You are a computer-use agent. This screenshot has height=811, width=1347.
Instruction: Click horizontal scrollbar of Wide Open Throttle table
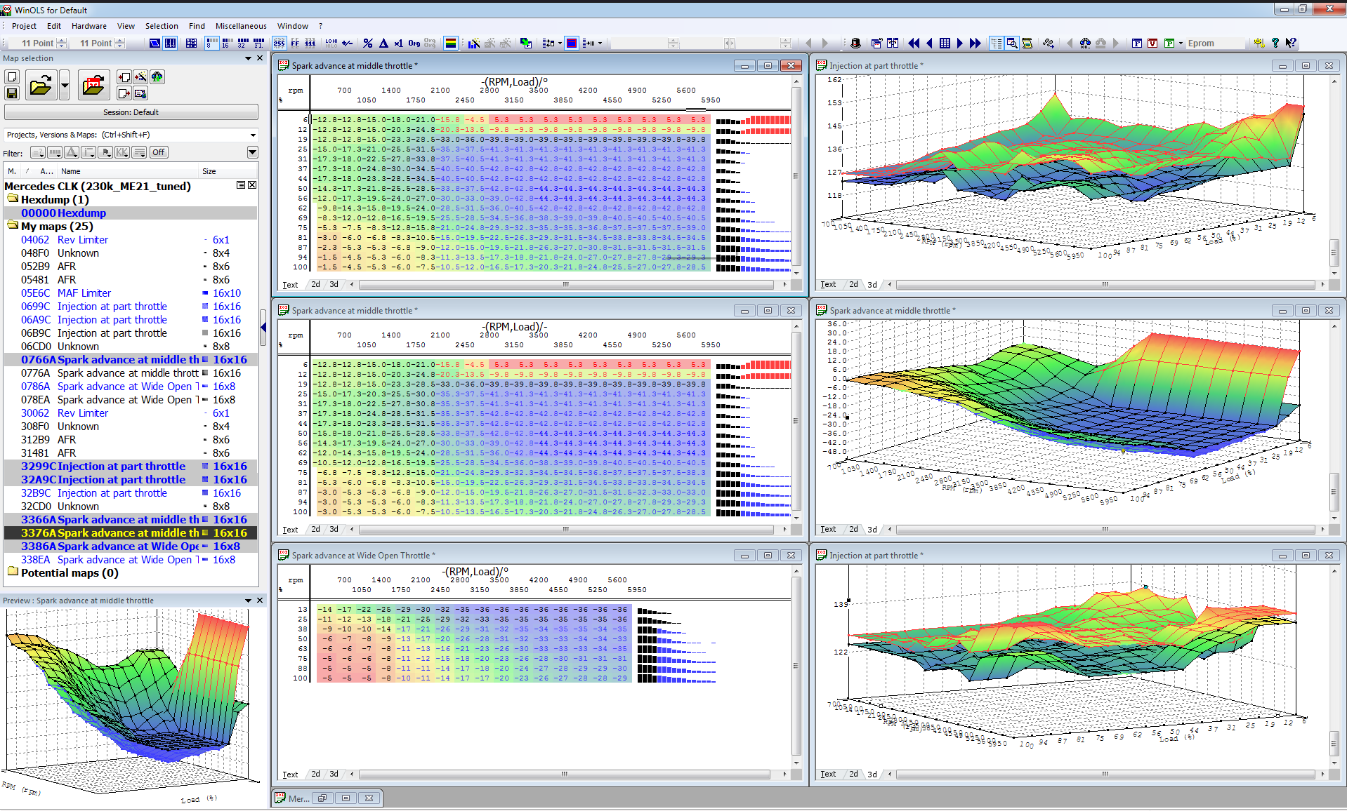[x=565, y=775]
